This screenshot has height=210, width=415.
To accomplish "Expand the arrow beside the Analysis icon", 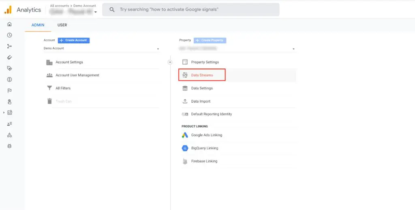I will coord(4,113).
